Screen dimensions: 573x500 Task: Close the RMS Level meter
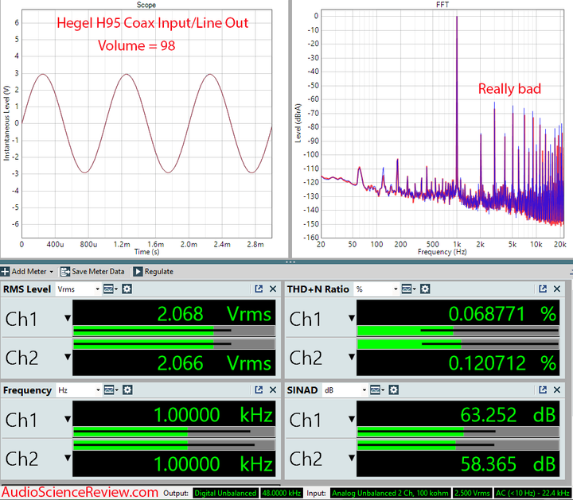273,289
